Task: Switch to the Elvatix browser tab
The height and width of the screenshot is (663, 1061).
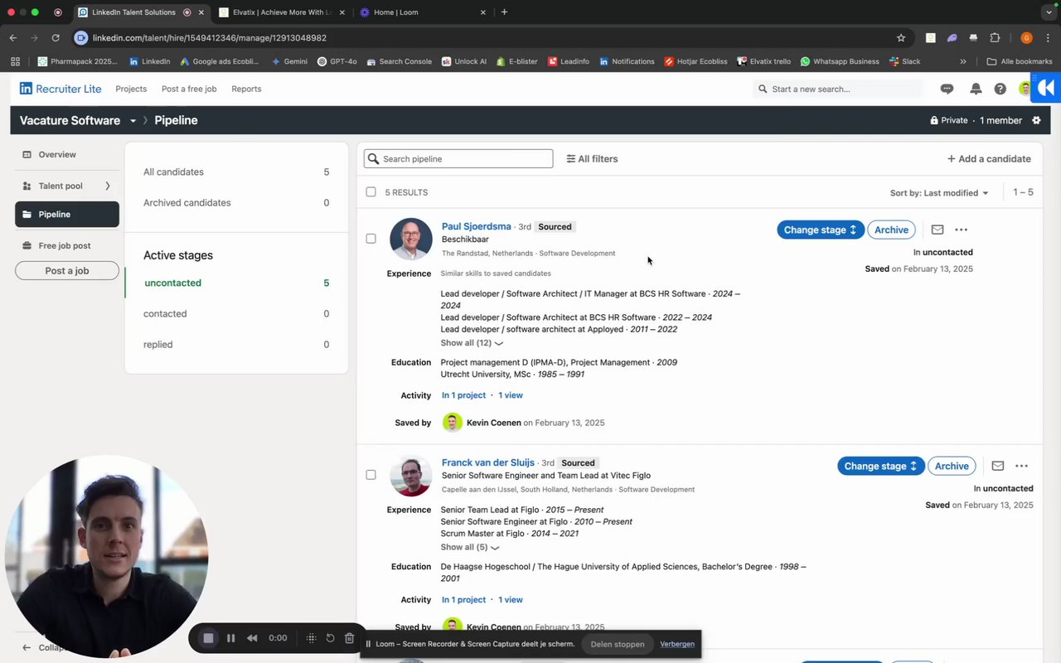Action: (x=280, y=12)
